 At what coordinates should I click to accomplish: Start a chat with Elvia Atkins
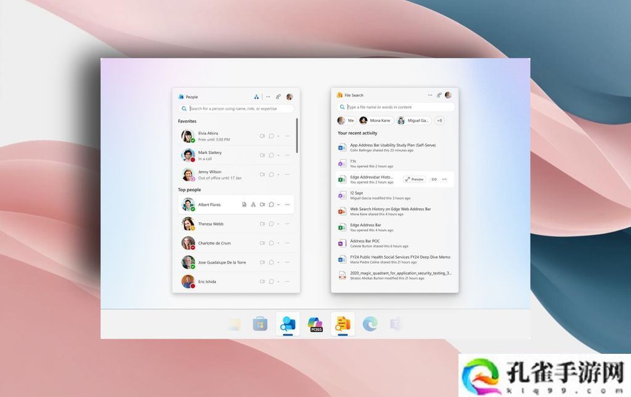click(x=272, y=136)
